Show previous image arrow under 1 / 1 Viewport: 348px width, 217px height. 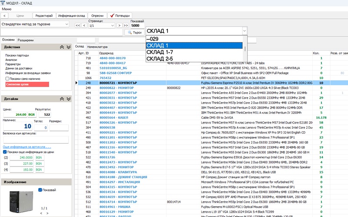[x=41, y=213]
